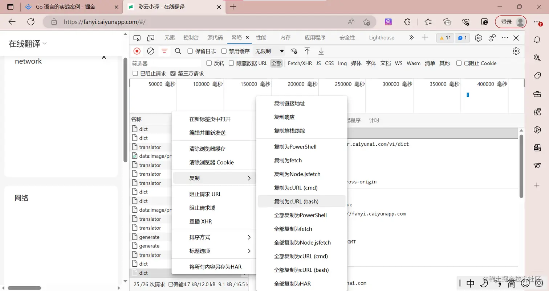The height and width of the screenshot is (291, 549).
Task: Add a tool tab with the plus icon
Action: coord(425,37)
